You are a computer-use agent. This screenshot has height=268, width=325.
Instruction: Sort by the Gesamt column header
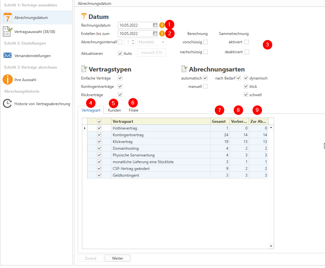[219, 121]
